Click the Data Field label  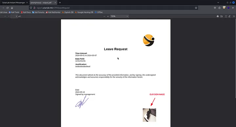(x=80, y=59)
